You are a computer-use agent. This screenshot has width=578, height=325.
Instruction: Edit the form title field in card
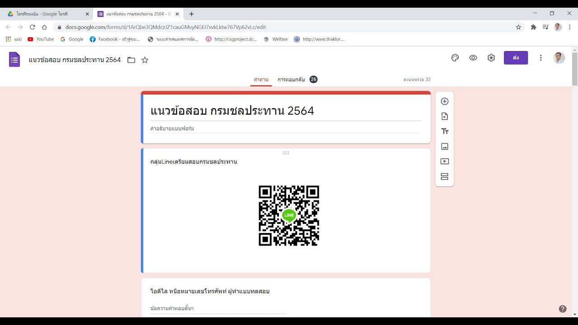pos(286,111)
